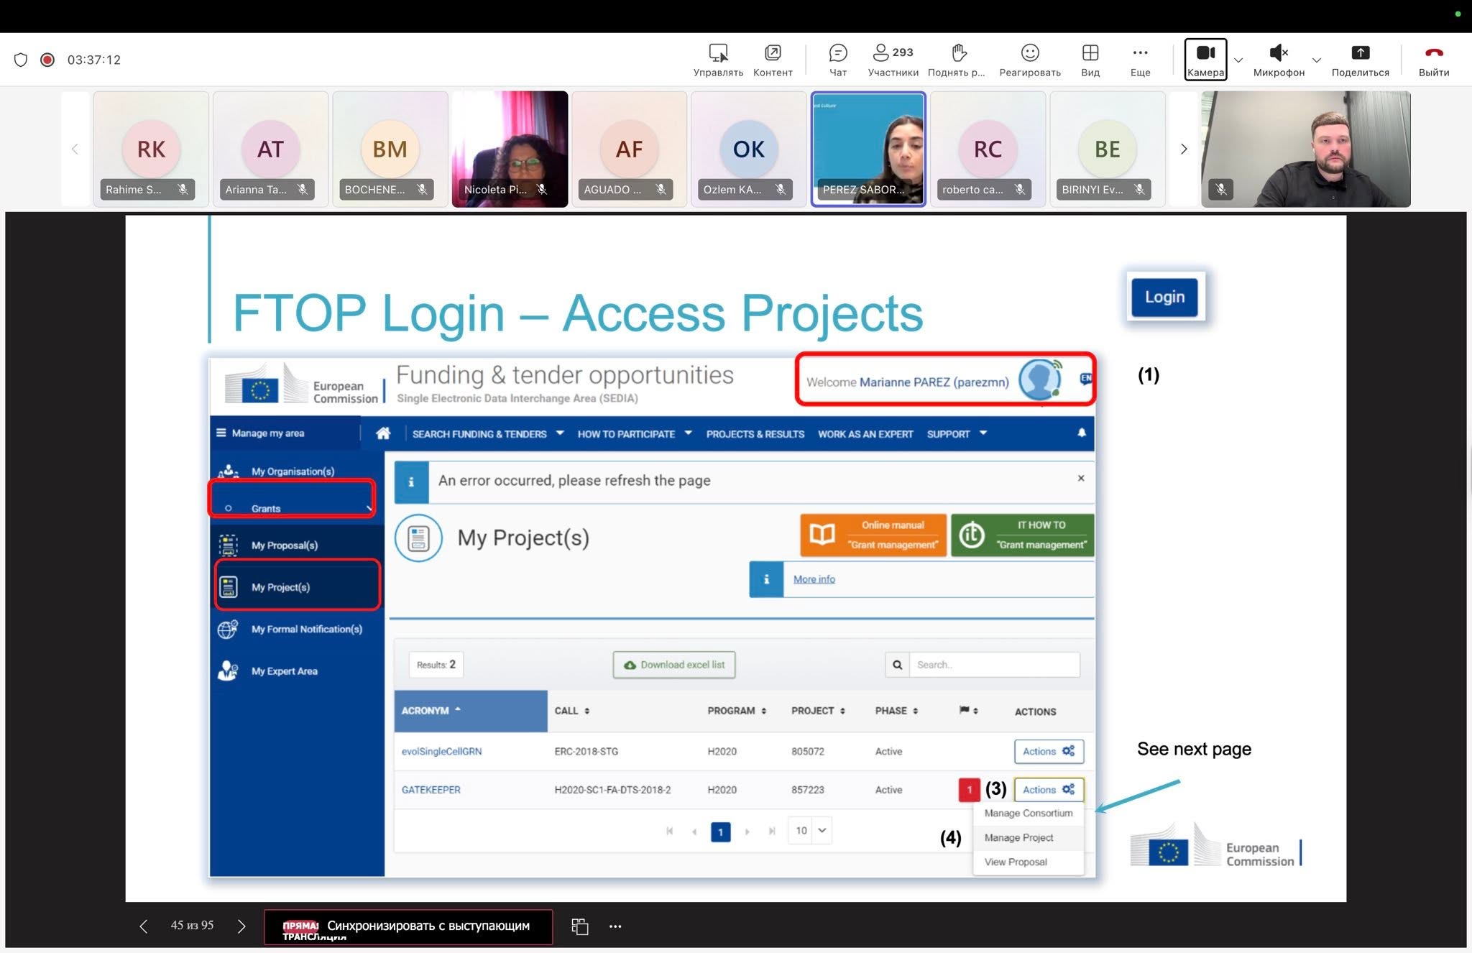This screenshot has width=1472, height=953.
Task: Toggle the Микрофон microphone mute
Action: coord(1279,60)
